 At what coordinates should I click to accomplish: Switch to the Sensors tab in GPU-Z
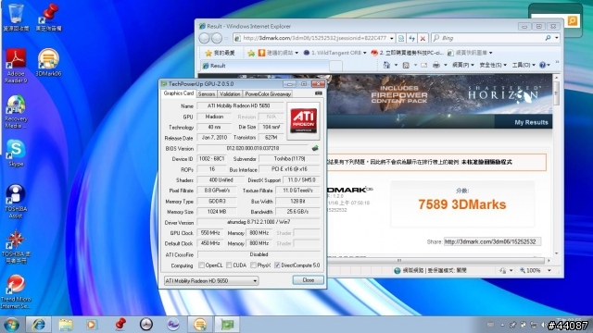pos(207,94)
